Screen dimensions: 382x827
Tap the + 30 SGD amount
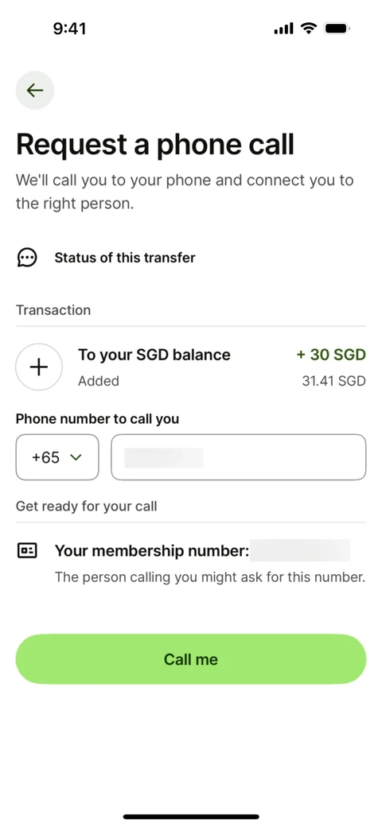pos(331,355)
